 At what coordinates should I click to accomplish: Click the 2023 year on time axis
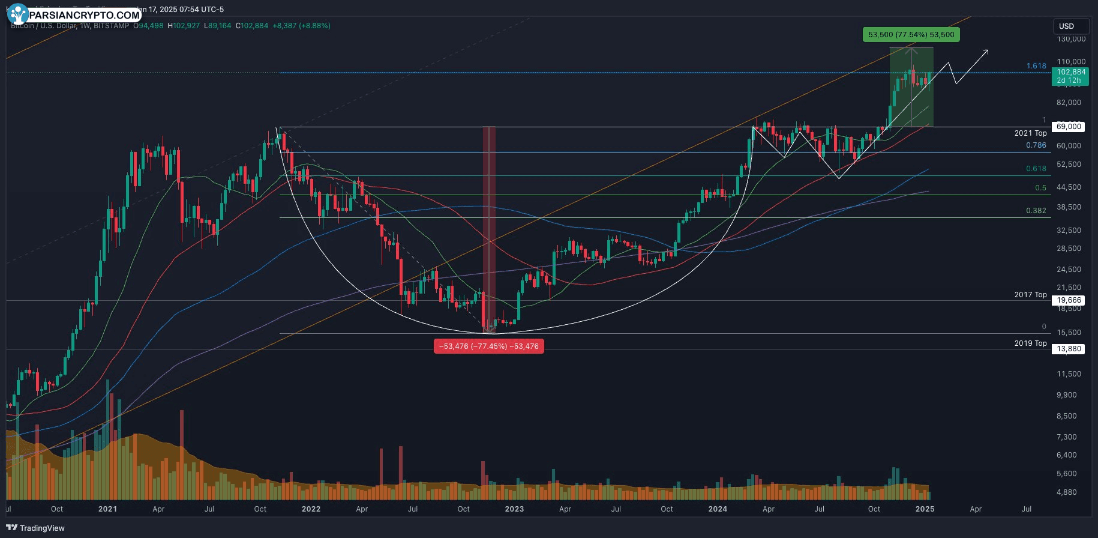tap(514, 509)
